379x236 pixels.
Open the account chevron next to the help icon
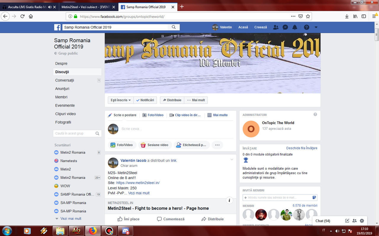click(x=316, y=27)
